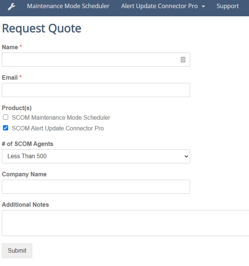Click the 'SCOM Alert Update Connector Pro' label
The width and height of the screenshot is (249, 266).
[58, 128]
